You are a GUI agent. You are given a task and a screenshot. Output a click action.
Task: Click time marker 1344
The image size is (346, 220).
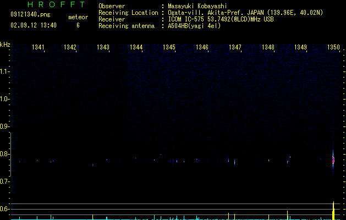pyautogui.click(x=136, y=47)
